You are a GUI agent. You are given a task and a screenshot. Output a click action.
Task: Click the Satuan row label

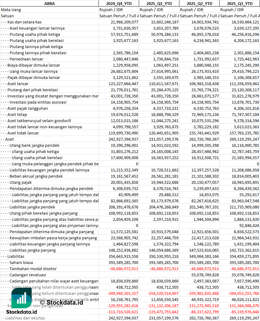click(7, 16)
